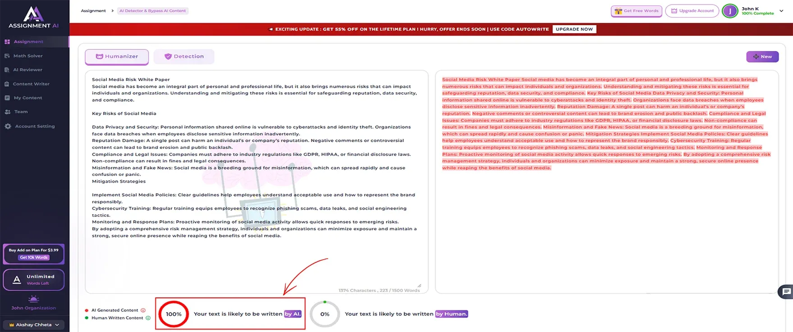Click the My Content sidebar icon
793x332 pixels.
tap(7, 98)
